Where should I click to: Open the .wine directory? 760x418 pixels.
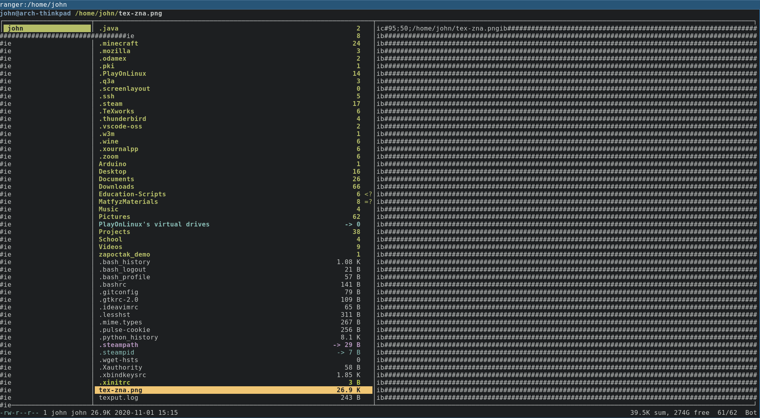[233, 141]
